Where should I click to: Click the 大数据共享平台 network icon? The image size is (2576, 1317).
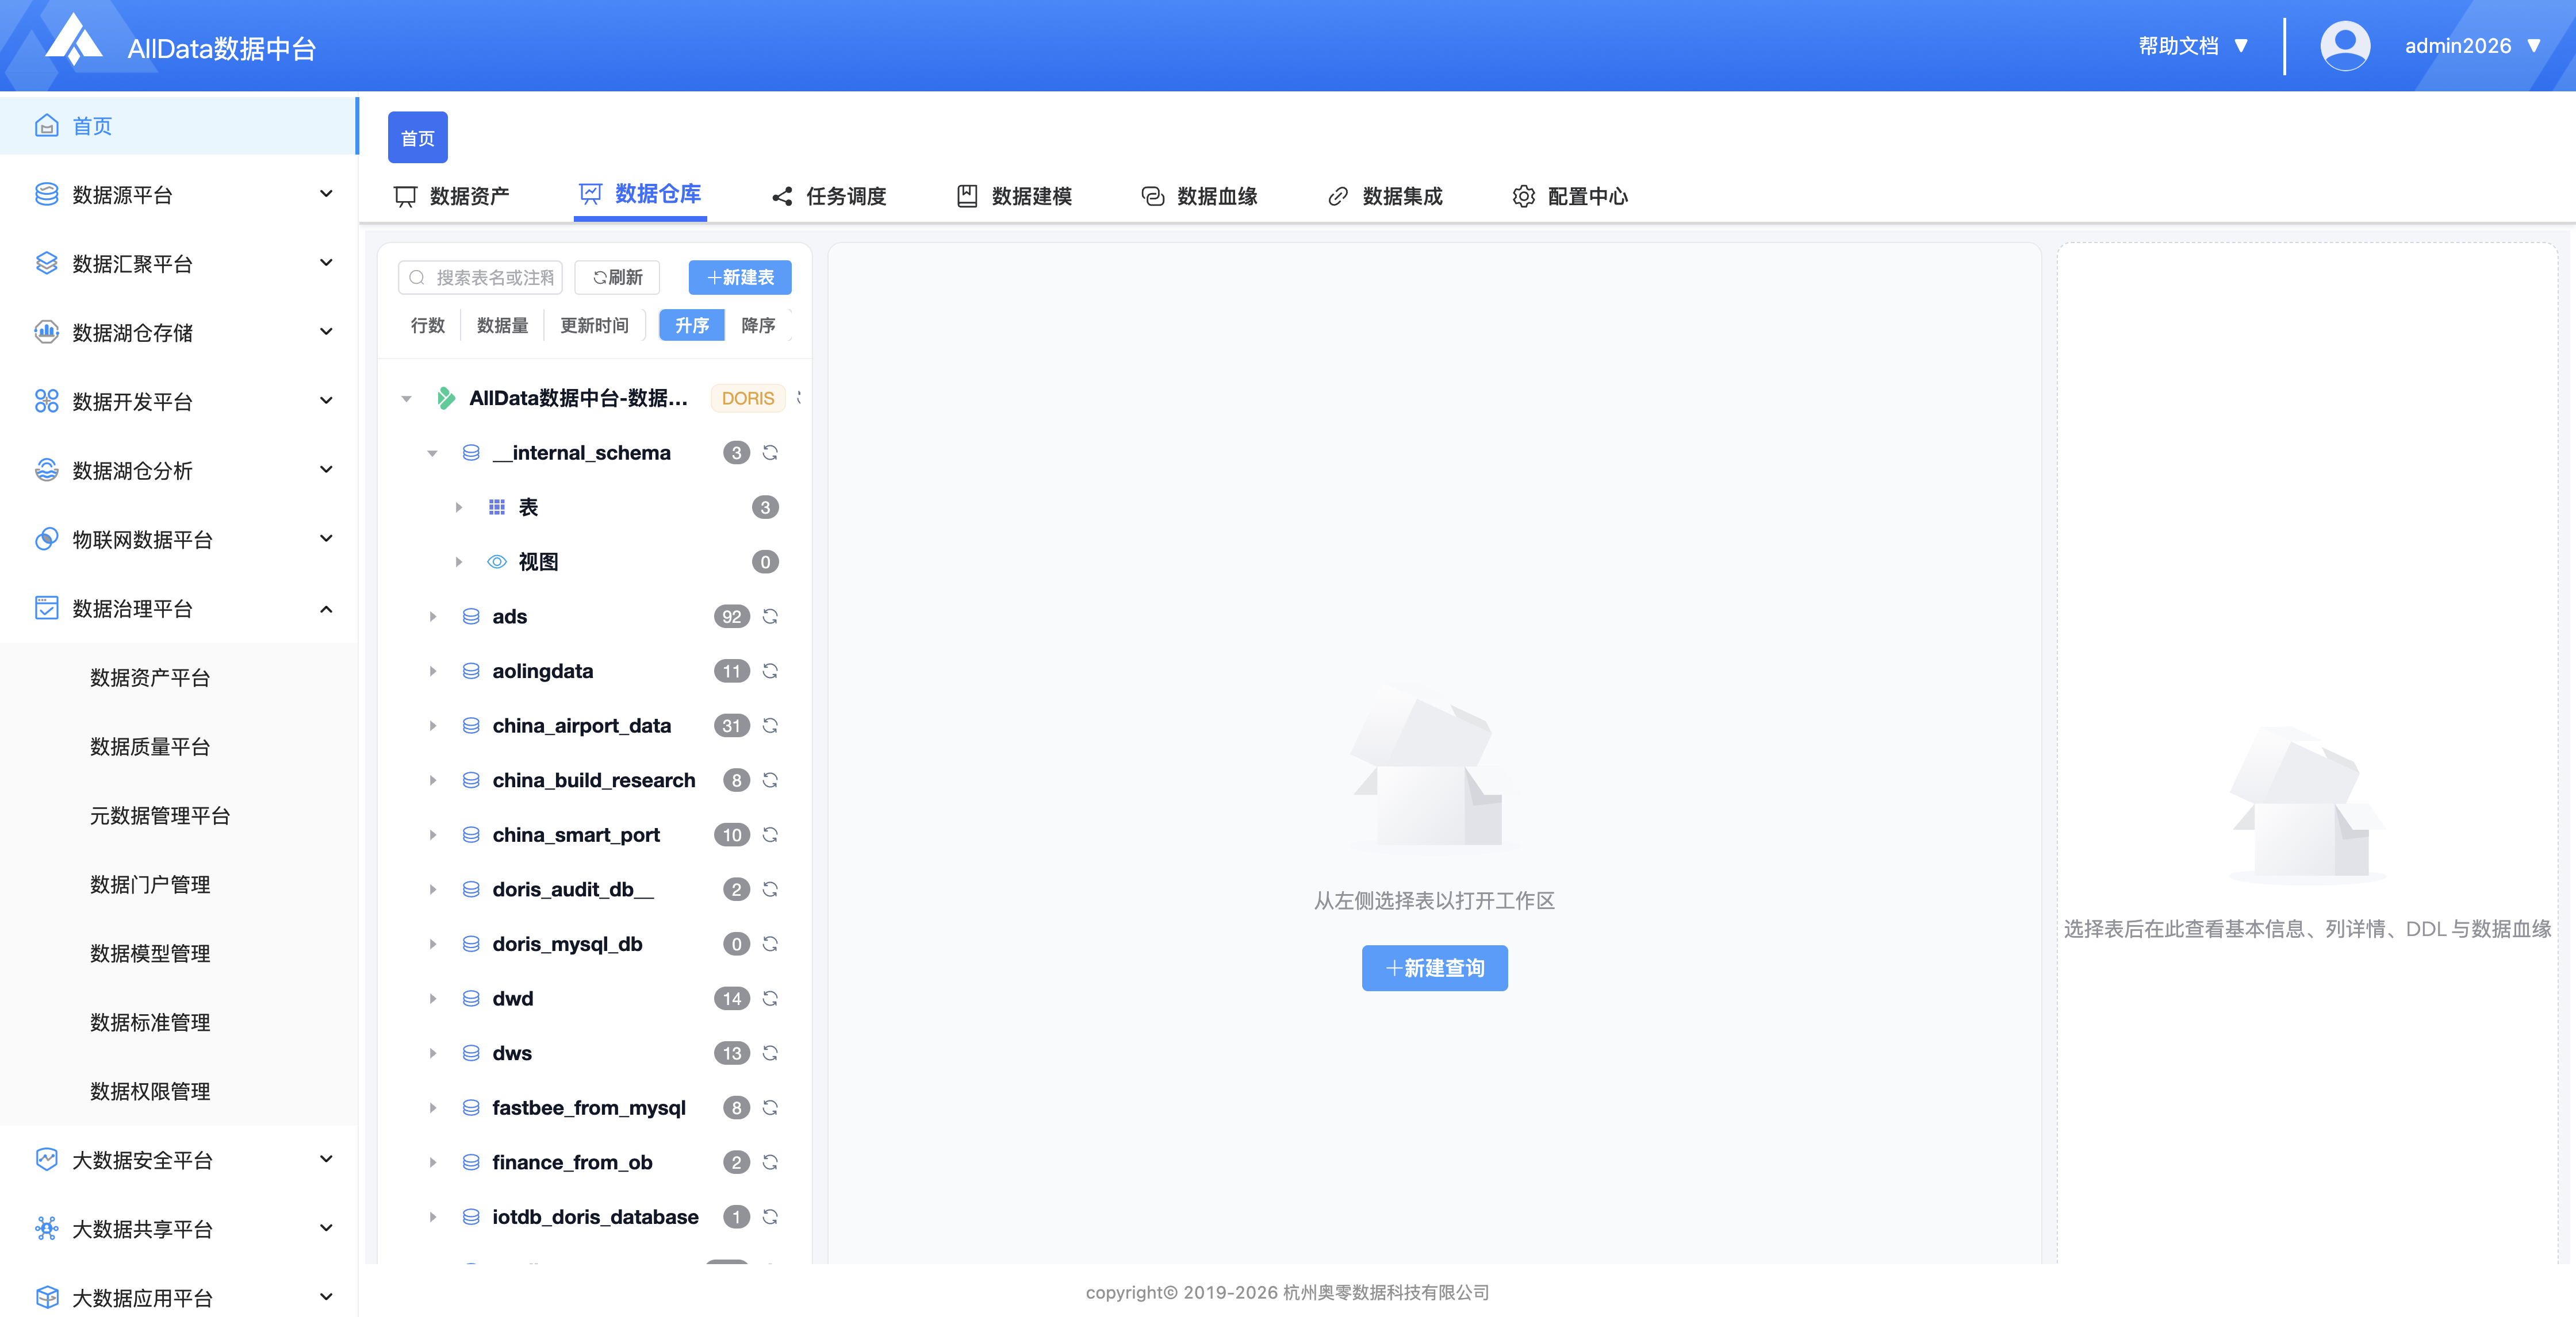pos(46,1229)
